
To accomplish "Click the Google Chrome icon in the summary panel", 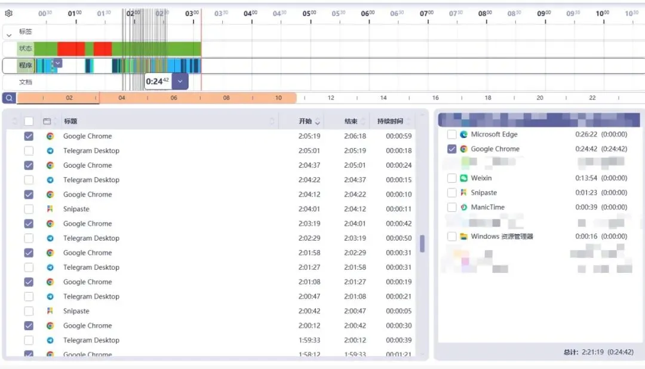I will click(463, 149).
